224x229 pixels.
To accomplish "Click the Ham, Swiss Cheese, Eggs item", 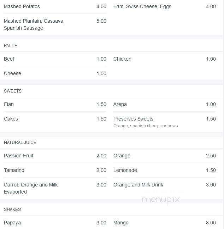I will [142, 6].
